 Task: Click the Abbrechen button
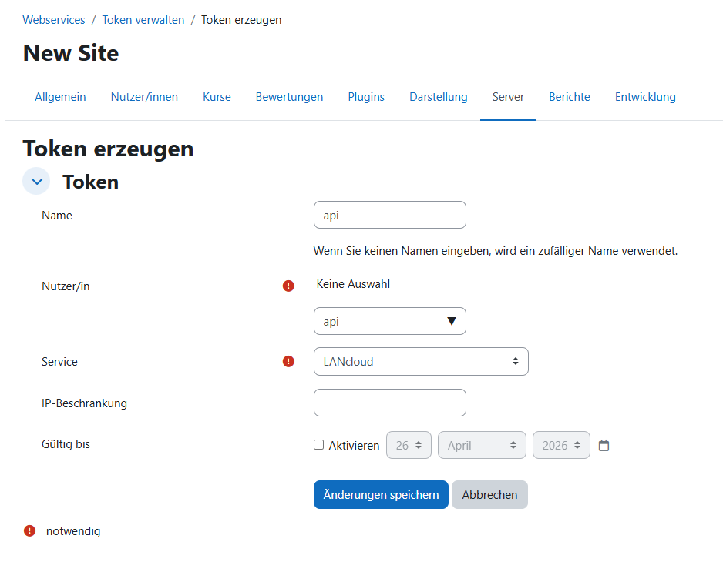point(489,494)
